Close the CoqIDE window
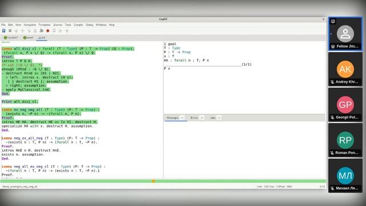This screenshot has height=206, width=366. tap(323, 19)
